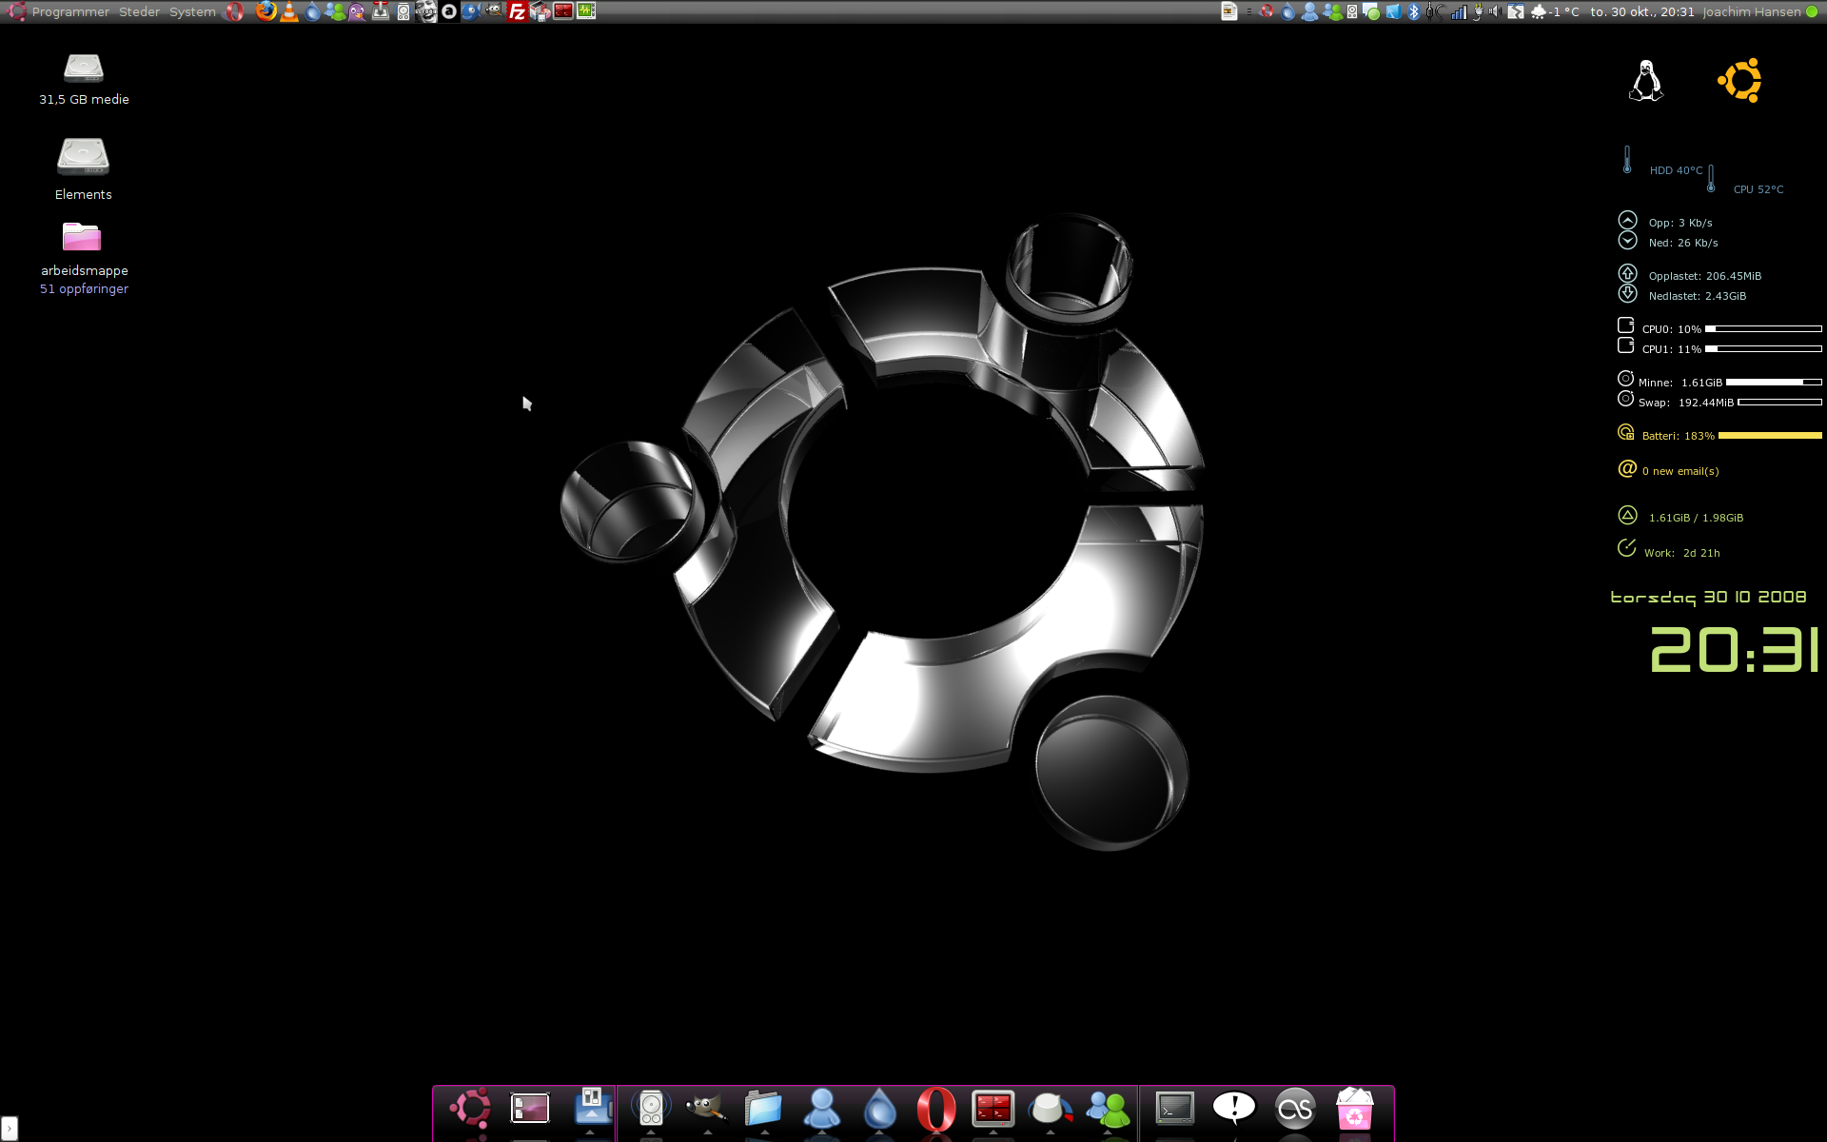Open Last.fm icon in the dock
This screenshot has width=1827, height=1142.
click(1295, 1109)
